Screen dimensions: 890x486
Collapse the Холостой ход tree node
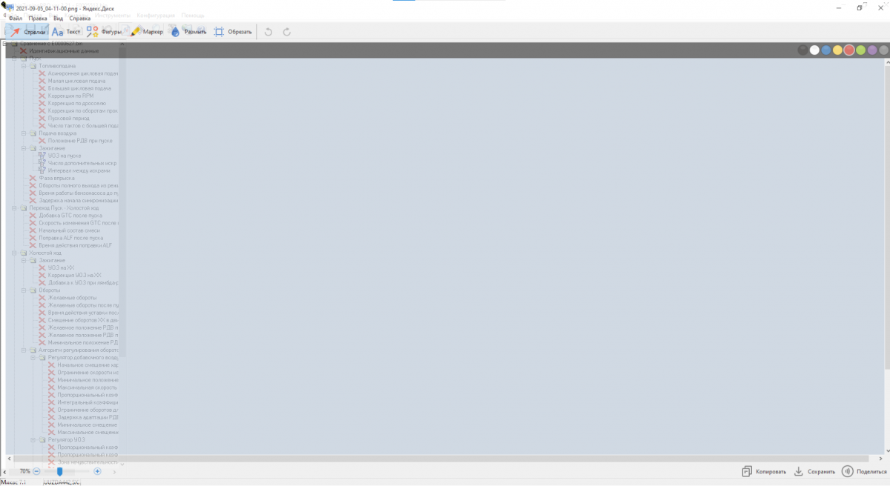click(x=15, y=253)
